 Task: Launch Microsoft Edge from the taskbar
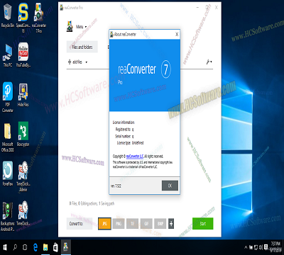pos(35,247)
